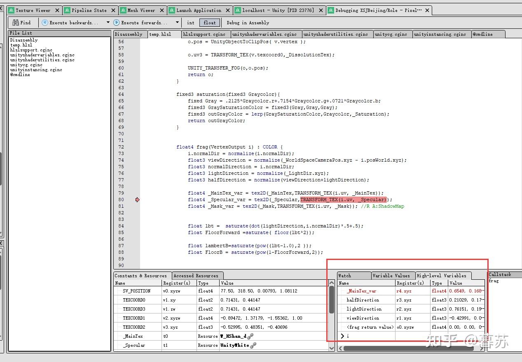Click the blue Execute forwards arrow icon
Image resolution: width=522 pixels, height=362 pixels.
[x=117, y=23]
